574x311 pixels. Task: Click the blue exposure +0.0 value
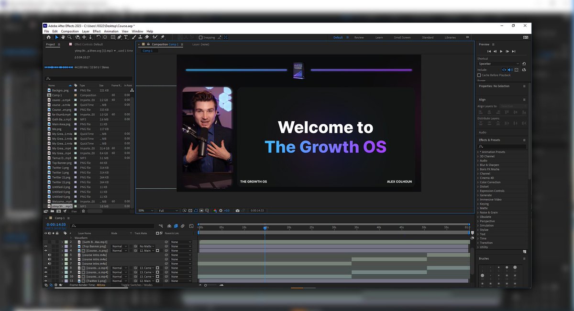pos(227,210)
